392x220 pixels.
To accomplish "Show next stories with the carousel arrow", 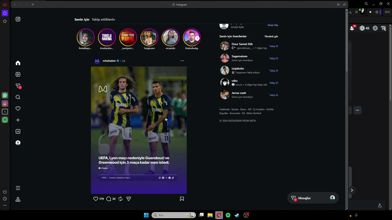I will click(x=197, y=38).
